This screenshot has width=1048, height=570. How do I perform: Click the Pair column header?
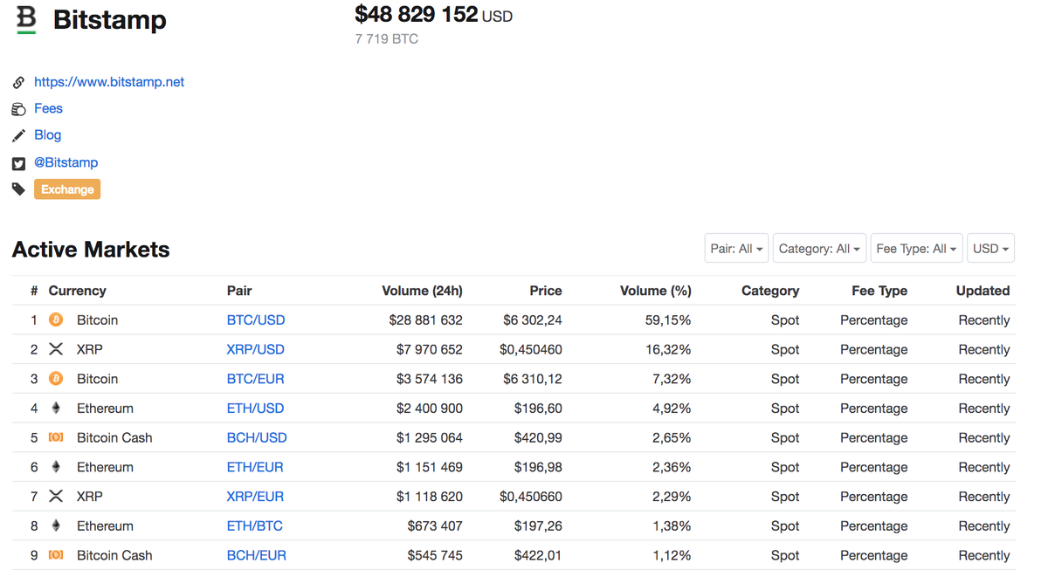tap(239, 291)
